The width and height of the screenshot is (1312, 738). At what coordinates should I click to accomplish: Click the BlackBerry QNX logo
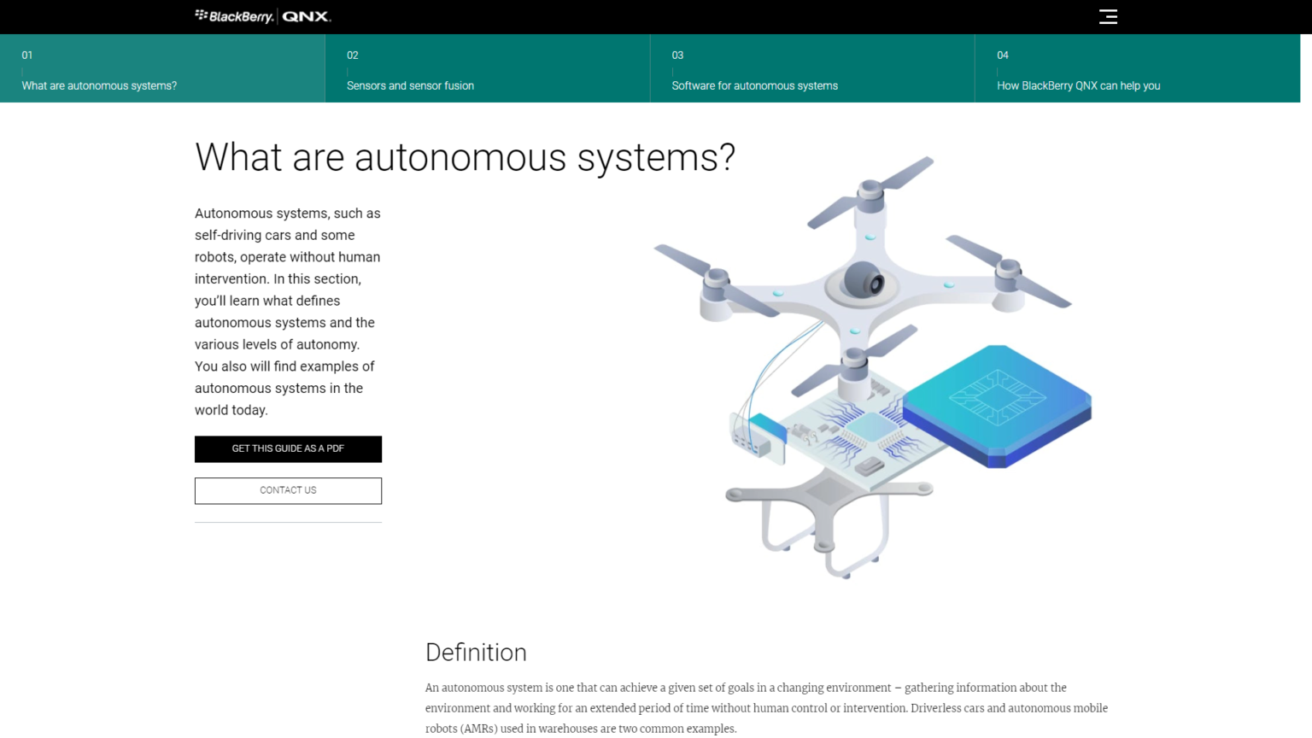click(x=263, y=16)
